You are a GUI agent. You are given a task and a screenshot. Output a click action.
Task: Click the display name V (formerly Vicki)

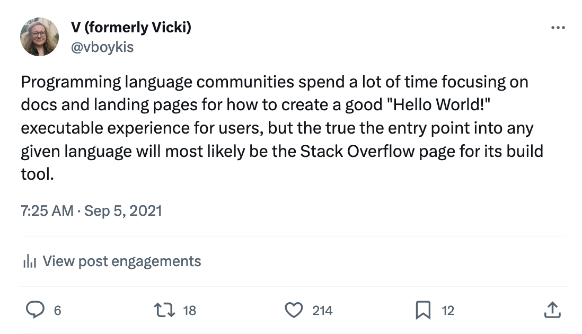coord(131,28)
